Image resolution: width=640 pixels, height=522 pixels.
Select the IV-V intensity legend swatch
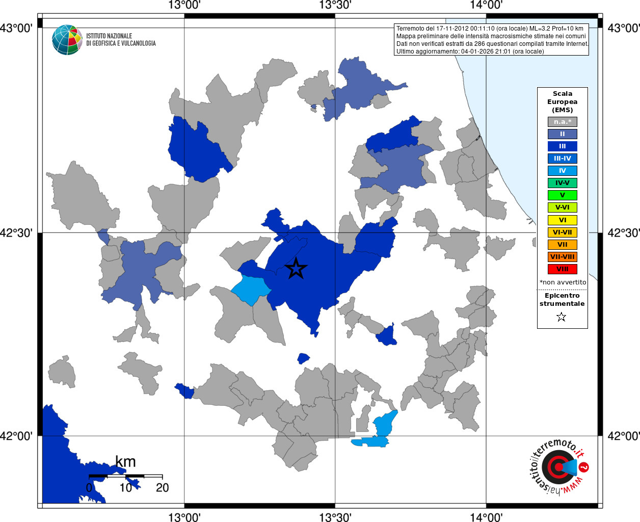563,183
